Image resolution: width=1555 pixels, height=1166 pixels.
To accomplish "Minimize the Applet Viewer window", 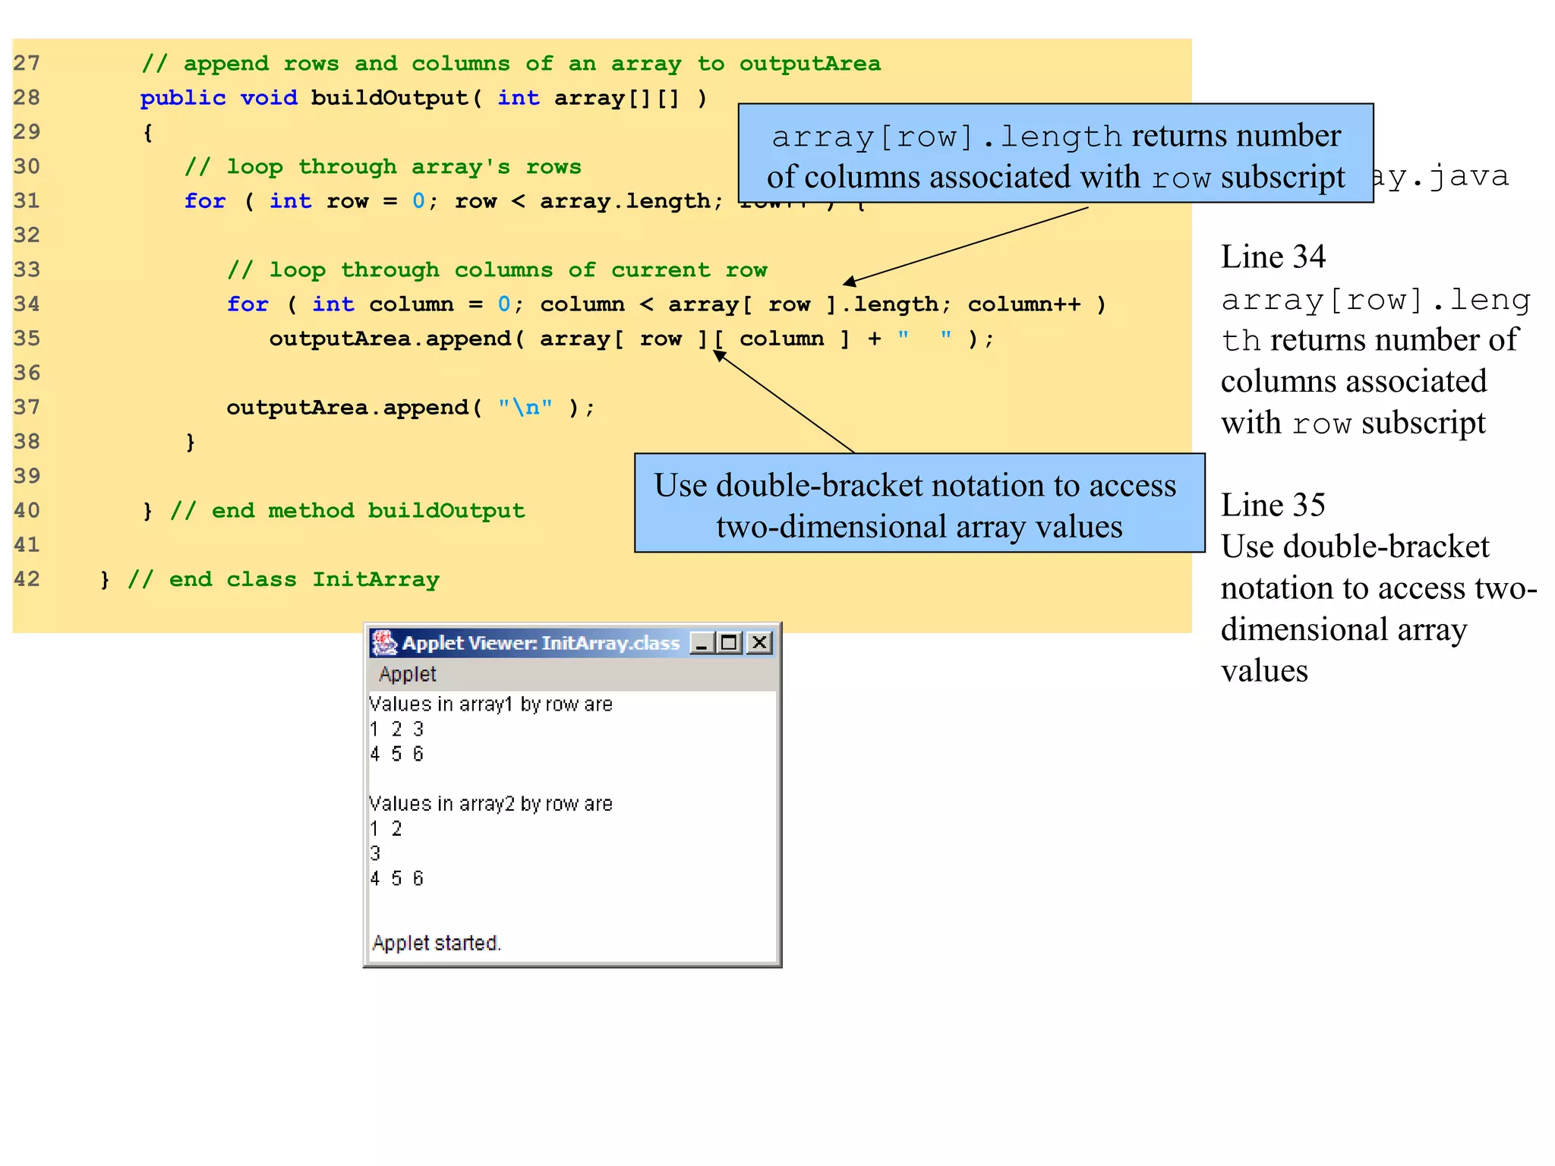I will click(702, 643).
